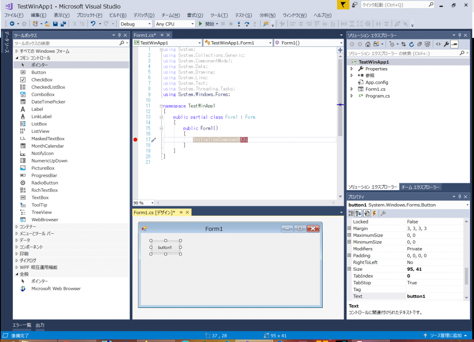Expand the Form1.cs node in Solution Explorer

pos(352,89)
